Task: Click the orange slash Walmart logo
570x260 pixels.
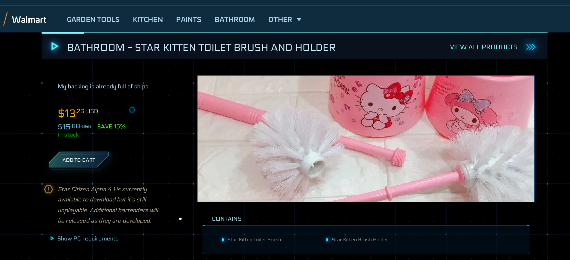Action: coord(5,19)
